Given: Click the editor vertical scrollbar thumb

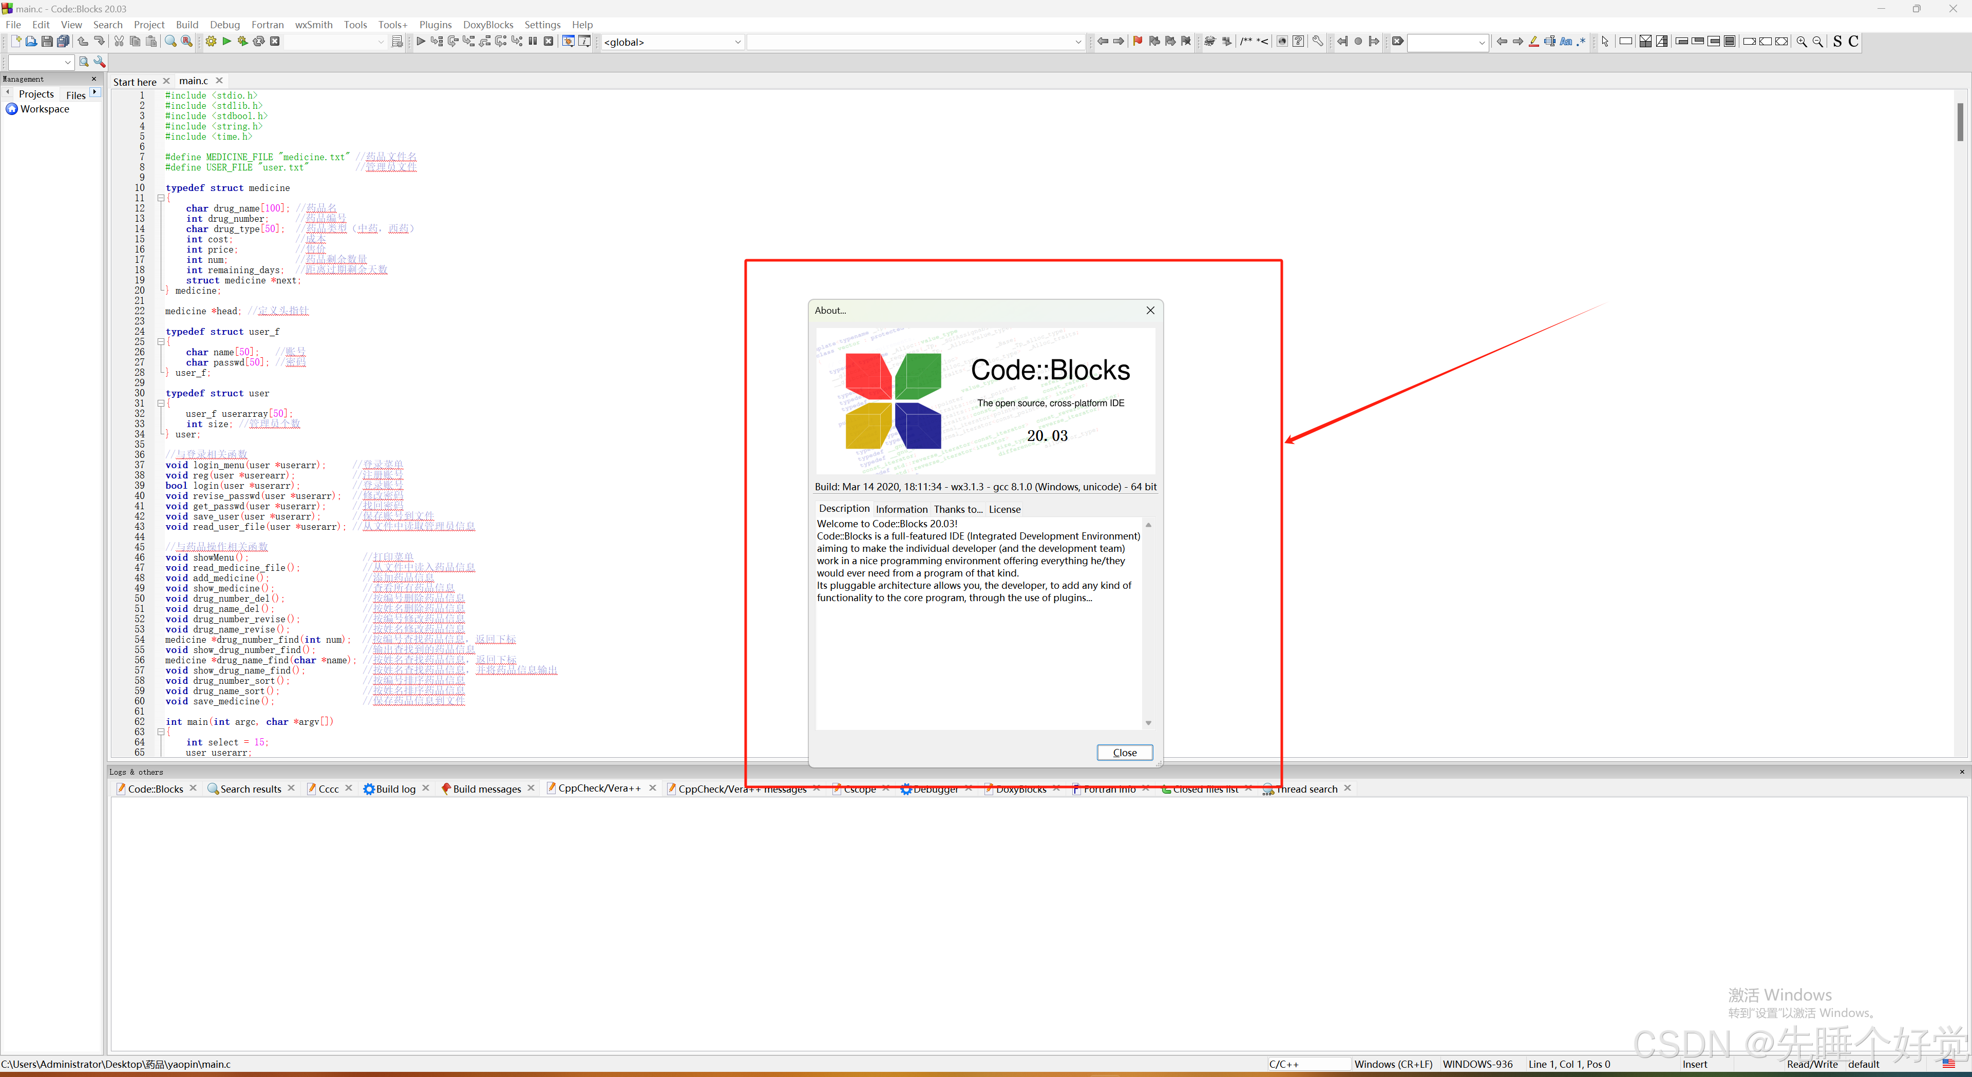Looking at the screenshot, I should [1960, 123].
